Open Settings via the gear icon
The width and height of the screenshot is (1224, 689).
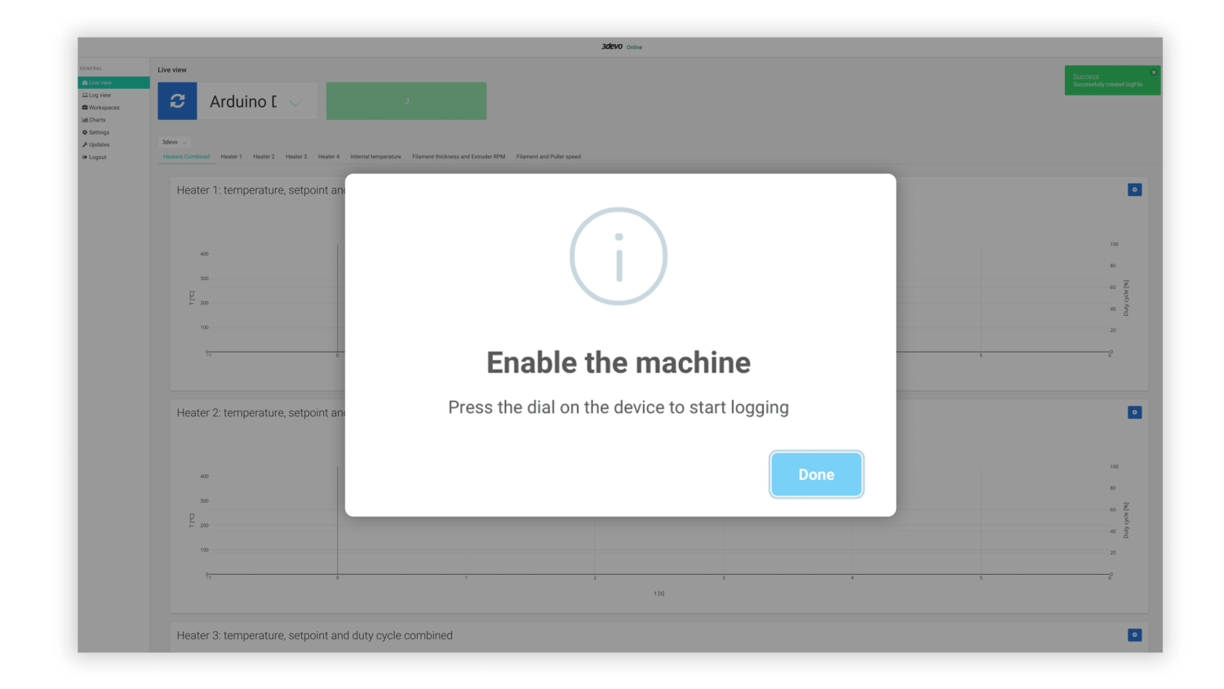85,132
